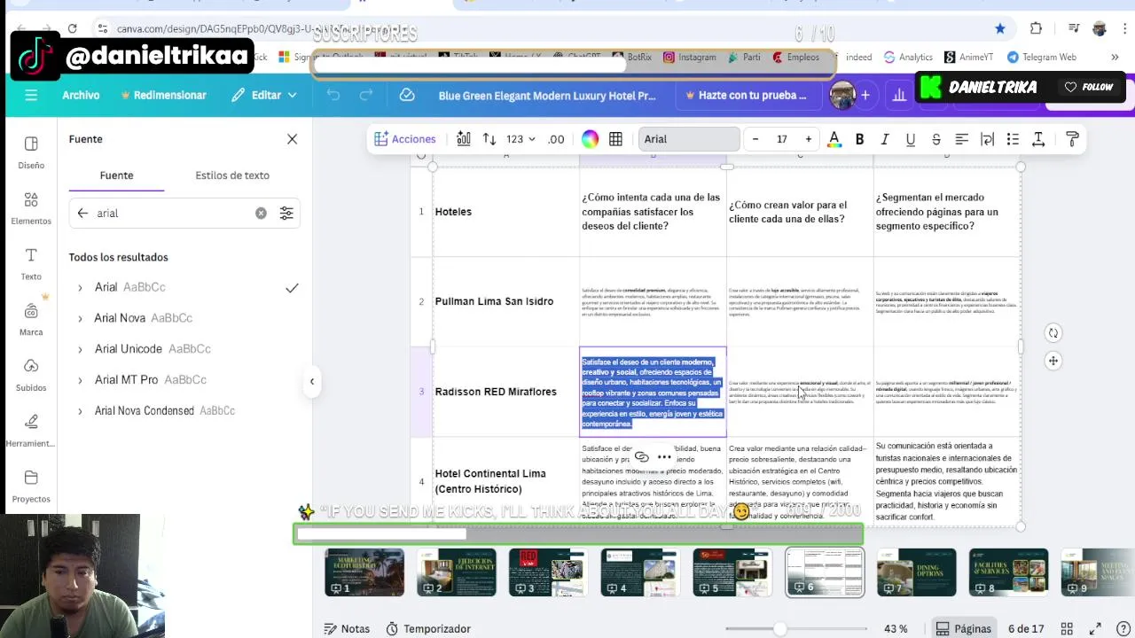The image size is (1135, 638).
Task: Select page 7 Dining Options thumbnail
Action: coord(917,572)
